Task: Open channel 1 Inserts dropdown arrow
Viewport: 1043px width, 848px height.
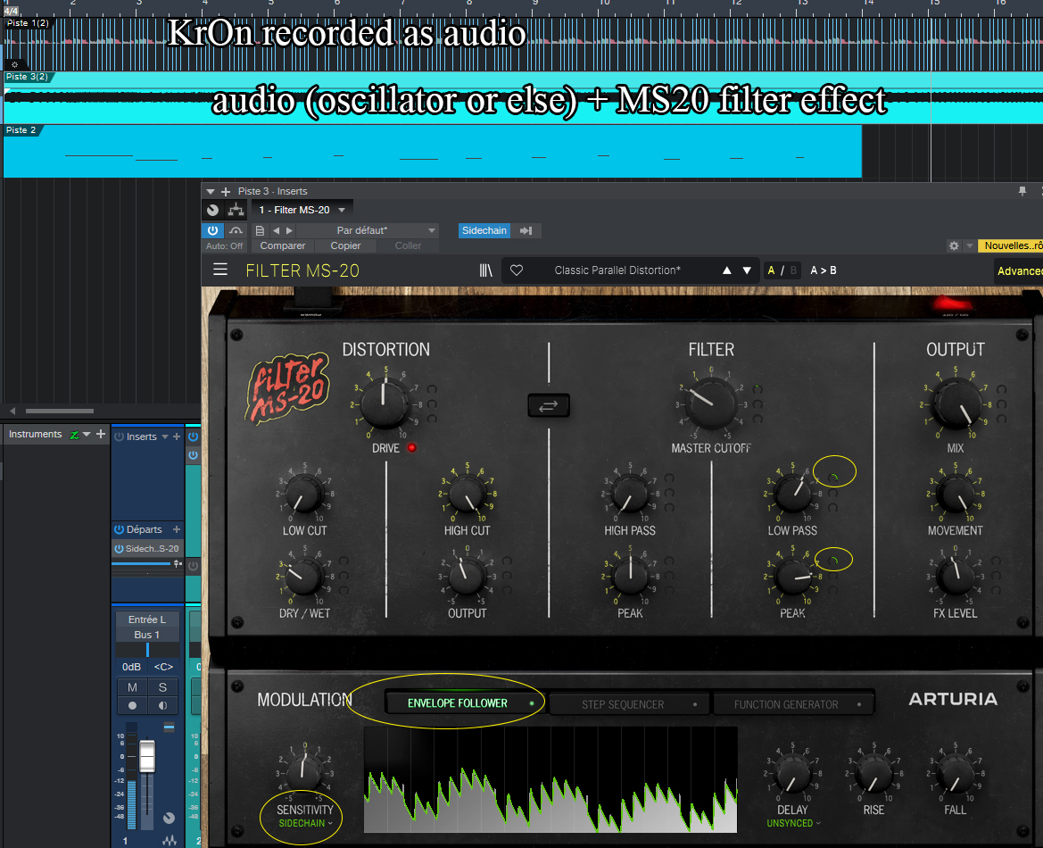Action: point(165,436)
